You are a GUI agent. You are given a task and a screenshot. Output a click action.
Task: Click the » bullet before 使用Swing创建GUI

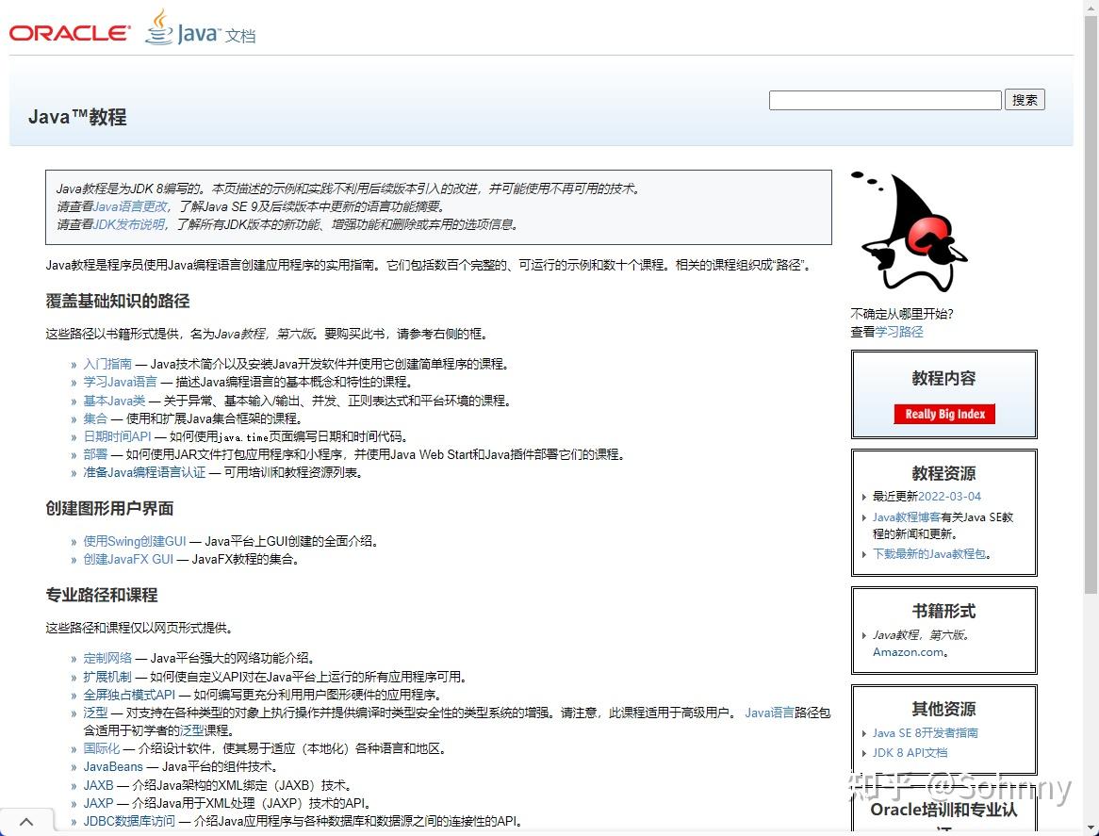click(x=74, y=542)
